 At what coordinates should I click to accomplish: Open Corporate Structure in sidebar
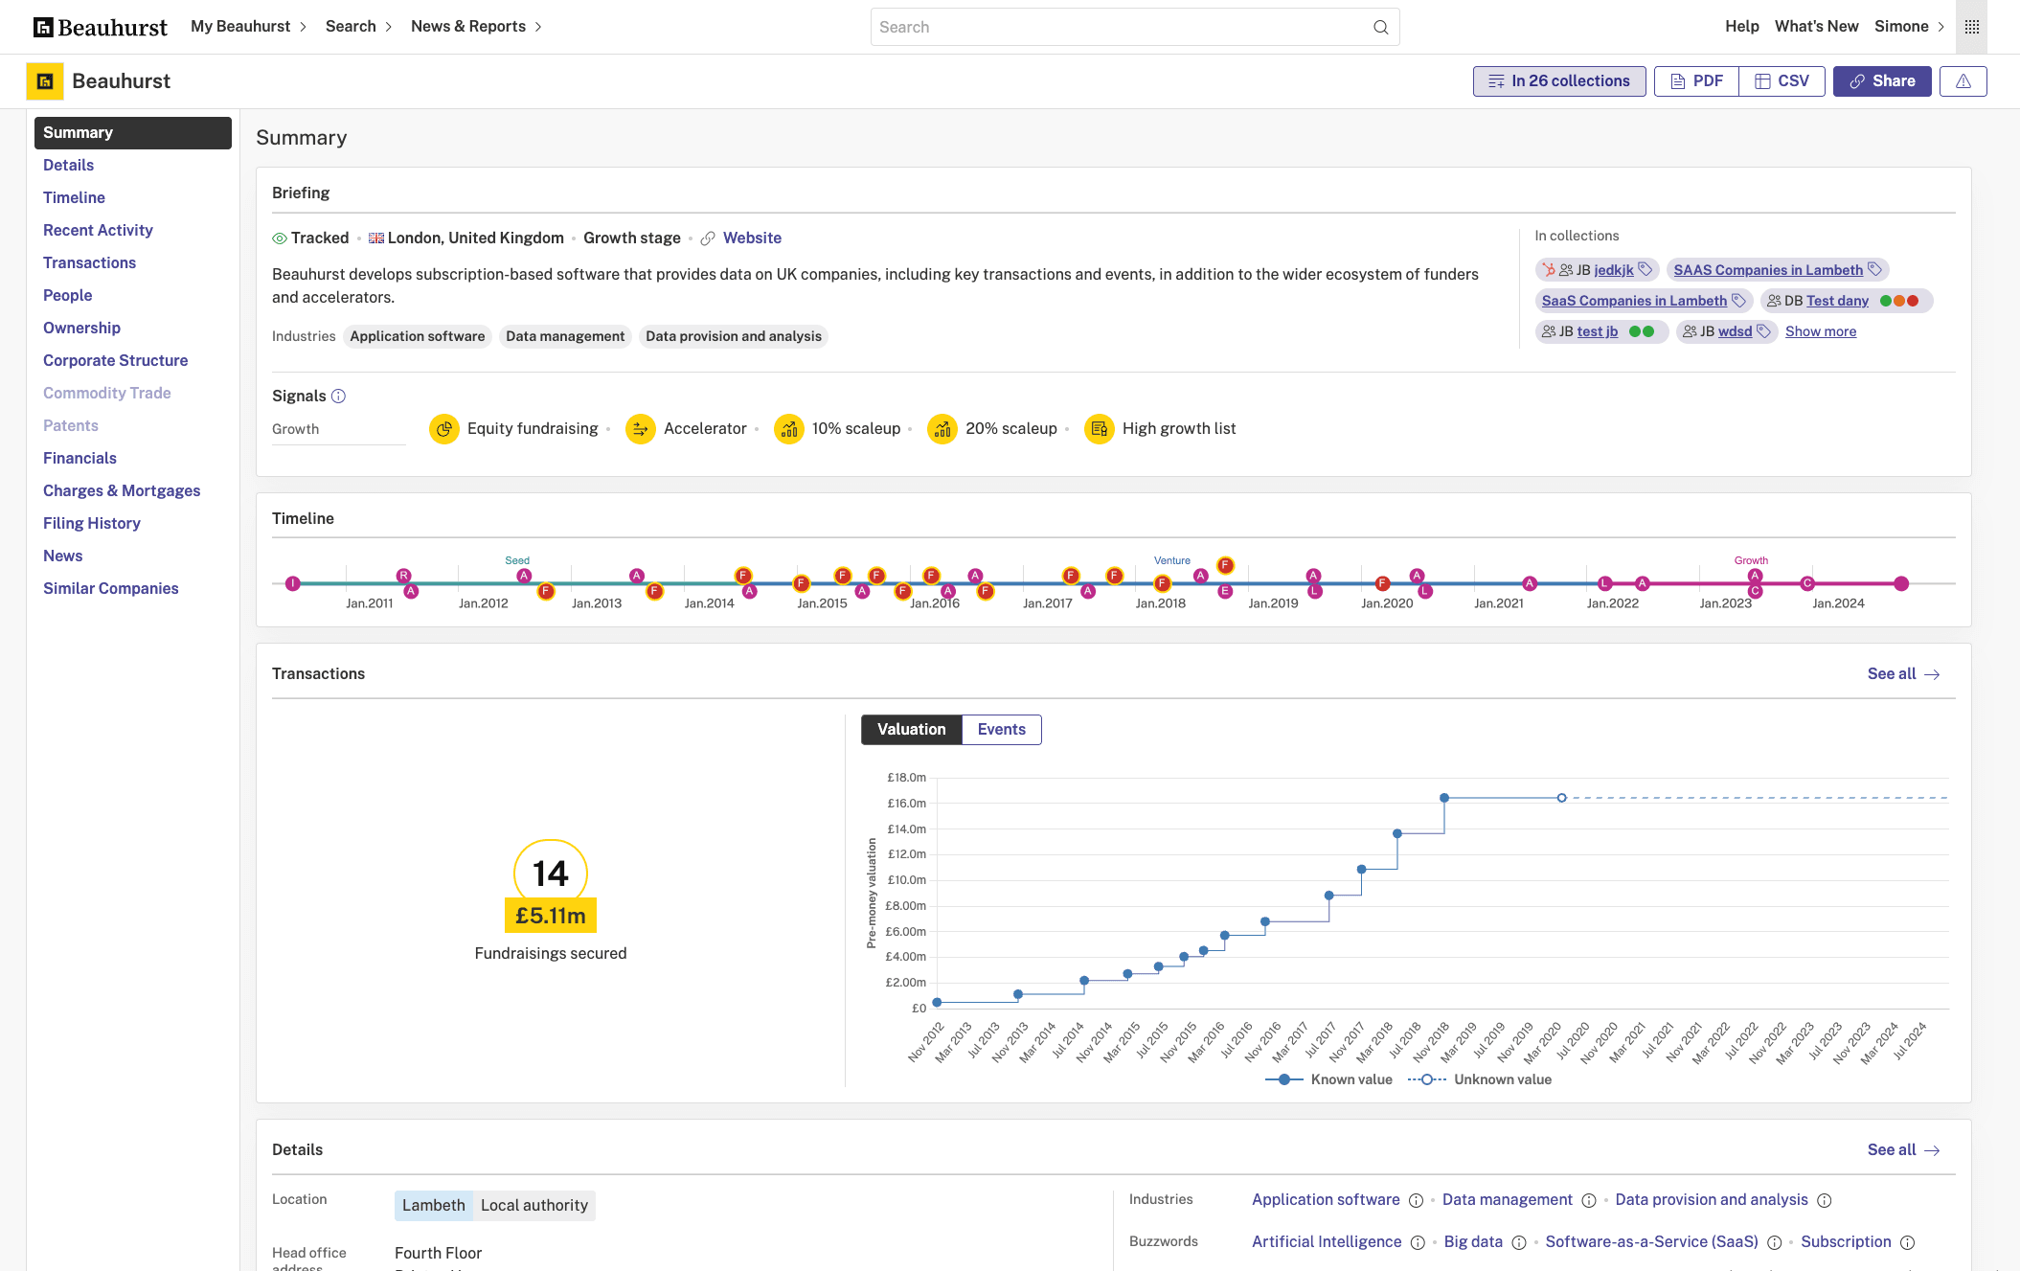115,361
